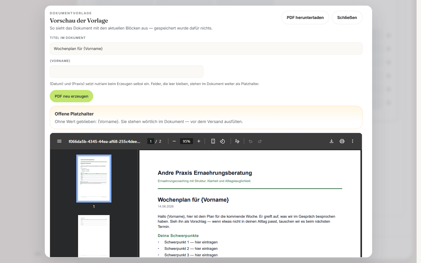This screenshot has height=263, width=421.
Task: Close the preview with Schließen
Action: point(347,18)
